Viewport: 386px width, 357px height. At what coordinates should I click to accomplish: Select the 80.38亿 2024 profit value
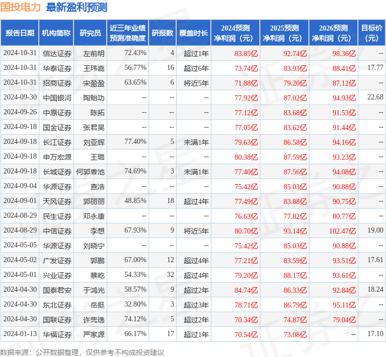pos(246,157)
